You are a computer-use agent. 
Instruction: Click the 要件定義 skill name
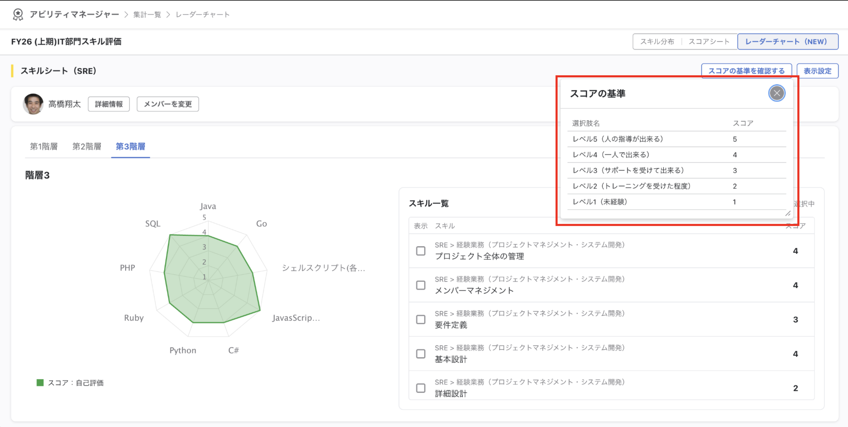point(451,325)
